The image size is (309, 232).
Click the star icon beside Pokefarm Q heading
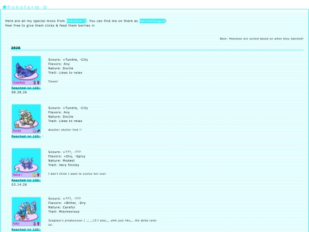[x=5, y=7]
